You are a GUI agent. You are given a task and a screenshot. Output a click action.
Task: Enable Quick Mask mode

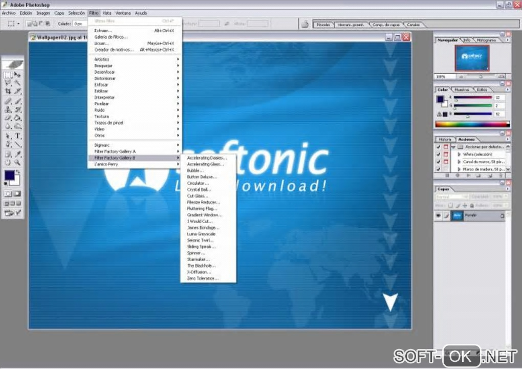click(x=17, y=193)
